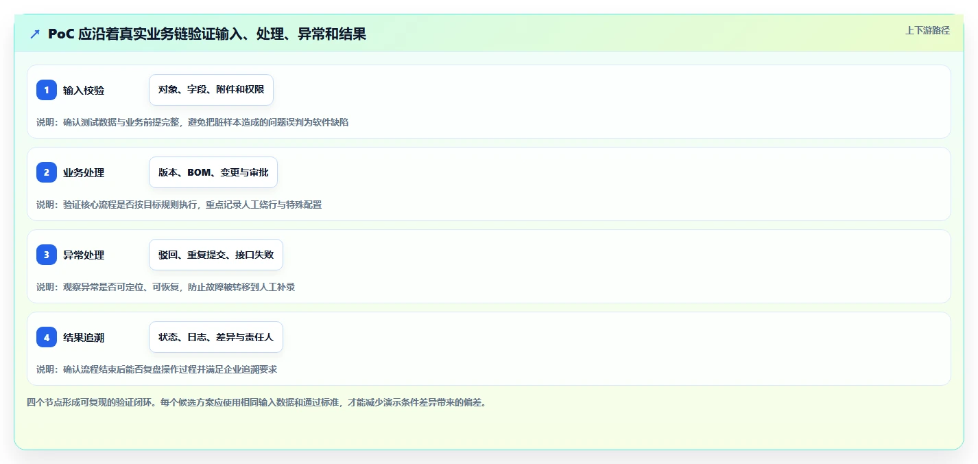
Task: Select the 状态、日志、差异与责任人 chip
Action: tap(216, 337)
